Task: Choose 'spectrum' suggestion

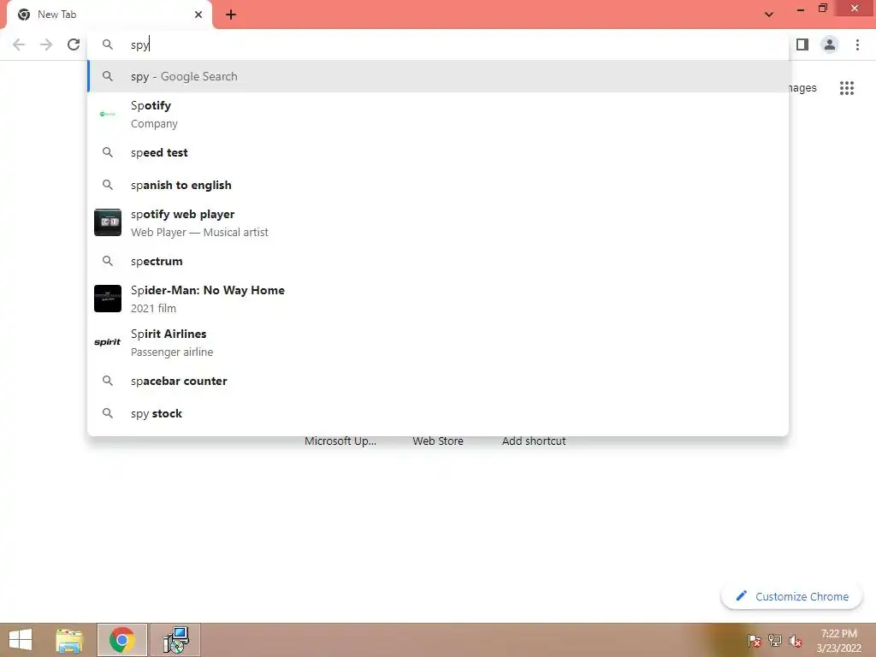Action: pyautogui.click(x=438, y=261)
